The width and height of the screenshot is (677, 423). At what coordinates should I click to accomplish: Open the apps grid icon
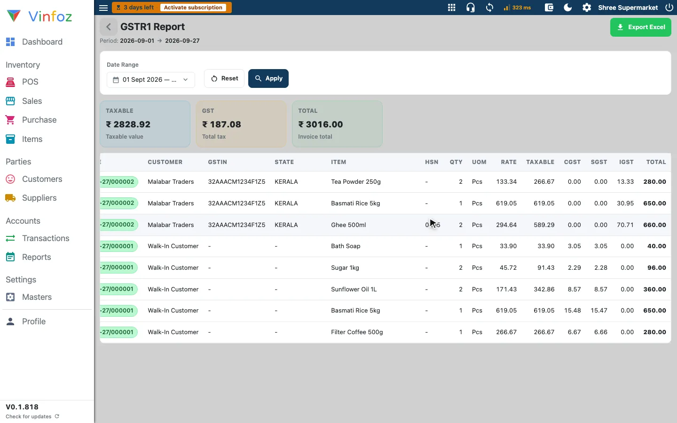[x=451, y=8]
